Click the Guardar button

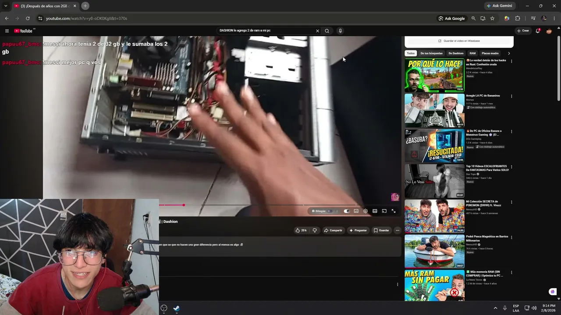point(381,230)
